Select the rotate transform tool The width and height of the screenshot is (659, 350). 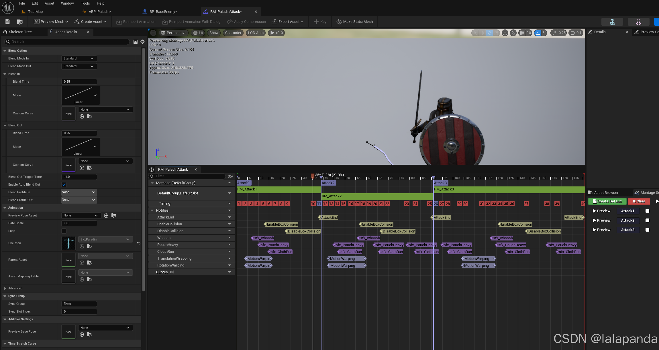pyautogui.click(x=489, y=33)
